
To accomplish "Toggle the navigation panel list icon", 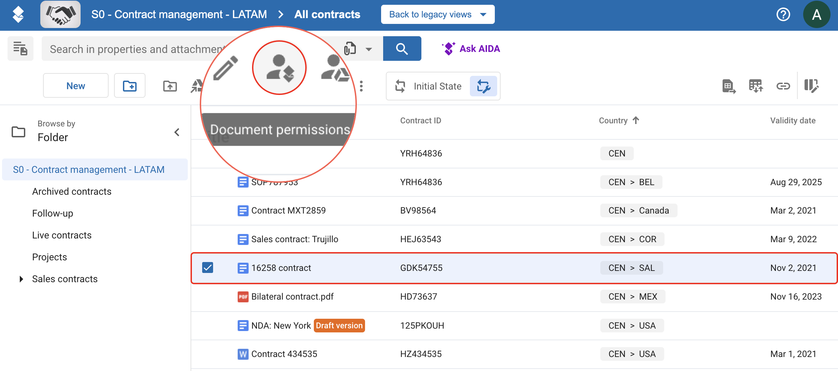I will (x=20, y=49).
